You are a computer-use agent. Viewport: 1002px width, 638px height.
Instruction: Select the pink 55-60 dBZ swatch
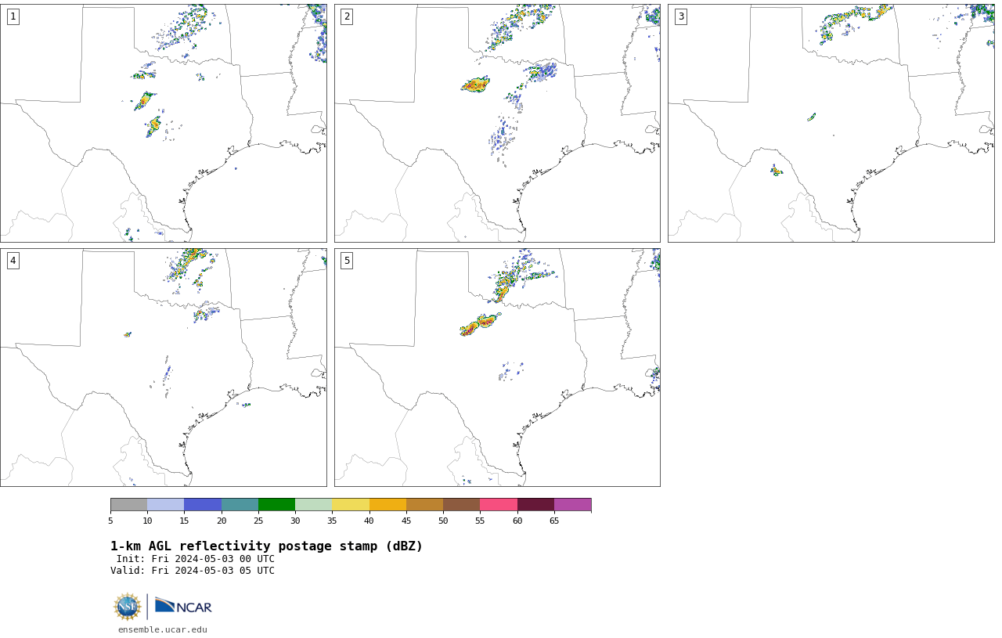[x=499, y=504]
